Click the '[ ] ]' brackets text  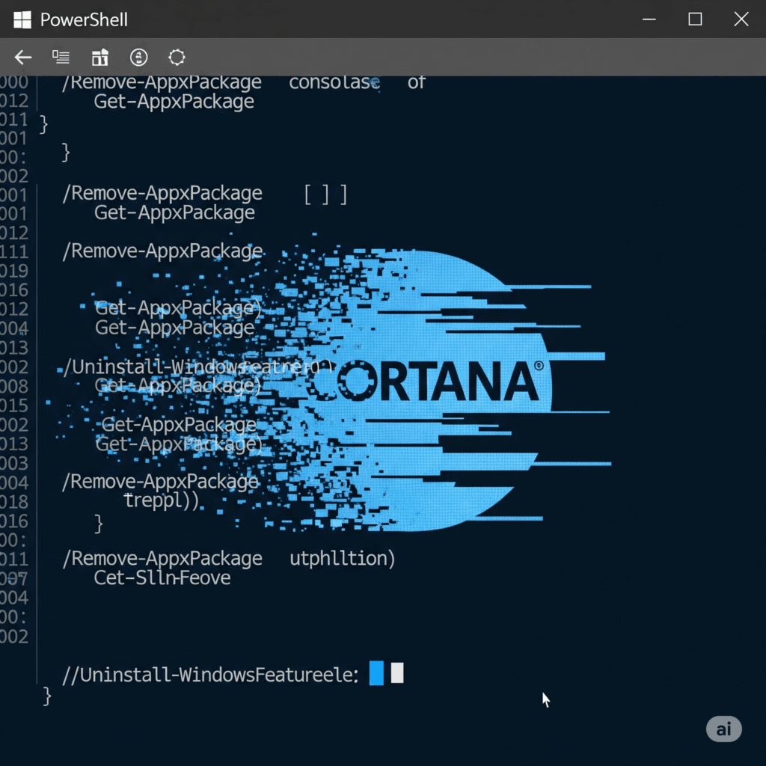325,194
